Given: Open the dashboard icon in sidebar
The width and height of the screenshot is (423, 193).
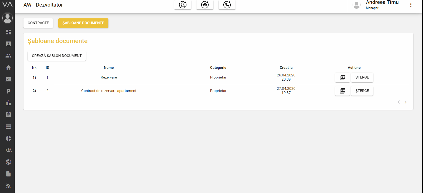Looking at the screenshot, I should coord(8,32).
